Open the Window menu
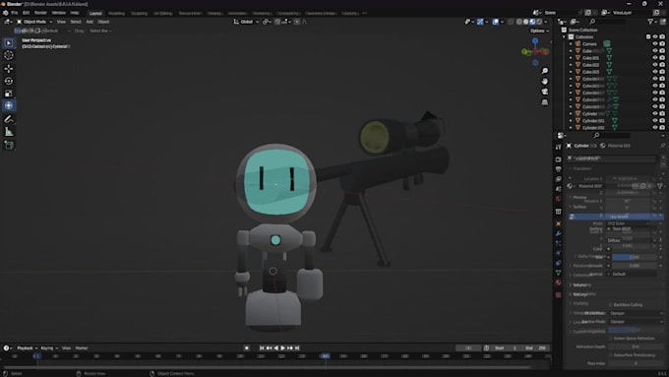669x377 pixels. pyautogui.click(x=58, y=13)
